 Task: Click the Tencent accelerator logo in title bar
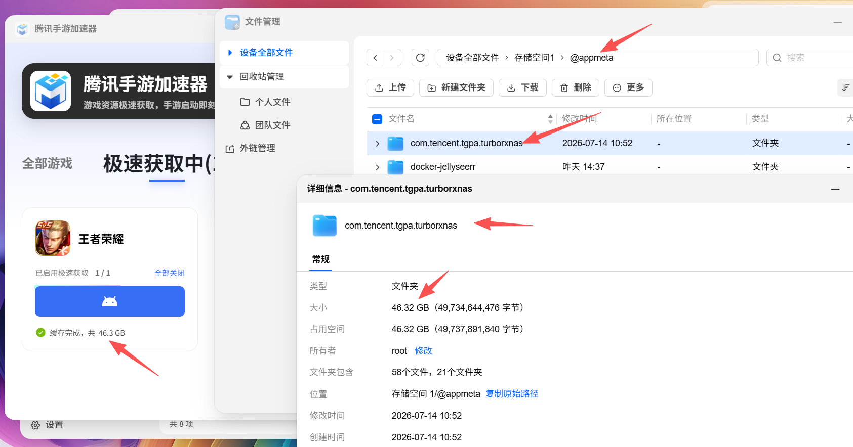22,29
